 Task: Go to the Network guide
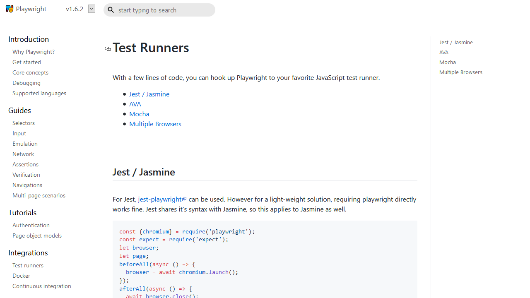(23, 154)
